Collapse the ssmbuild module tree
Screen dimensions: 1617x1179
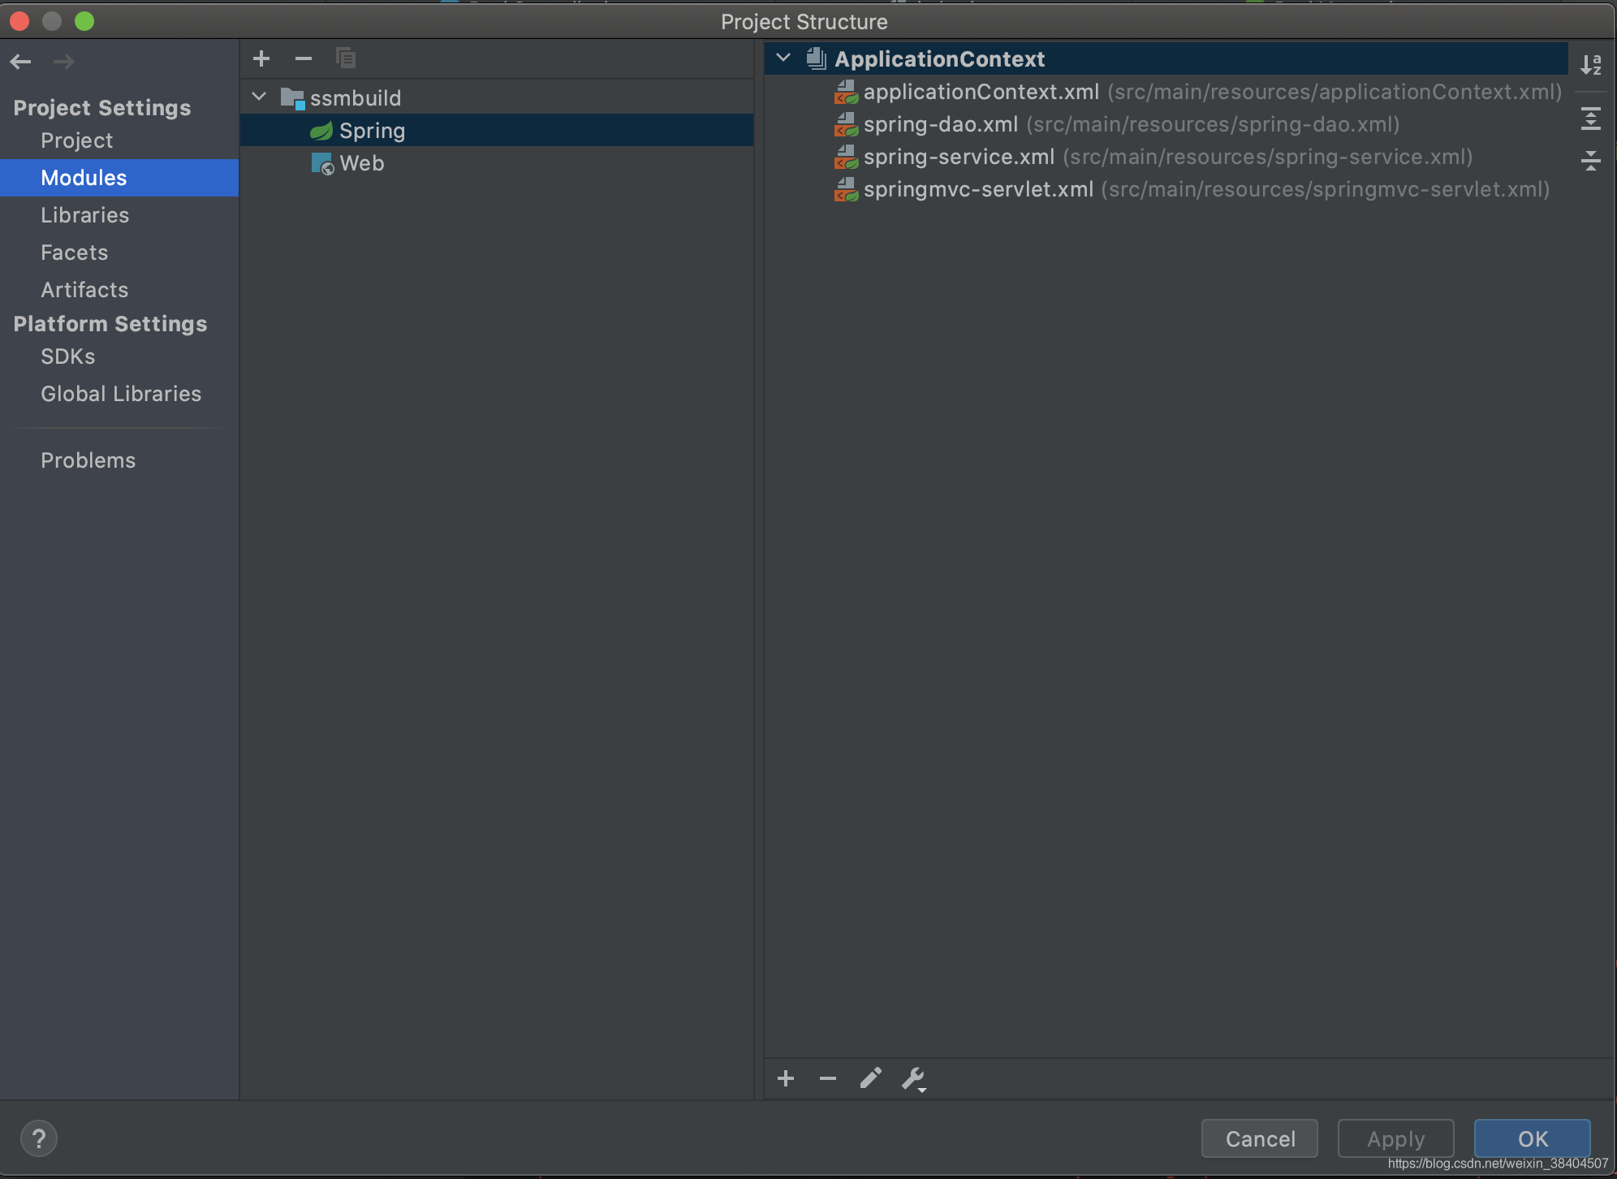tap(259, 97)
